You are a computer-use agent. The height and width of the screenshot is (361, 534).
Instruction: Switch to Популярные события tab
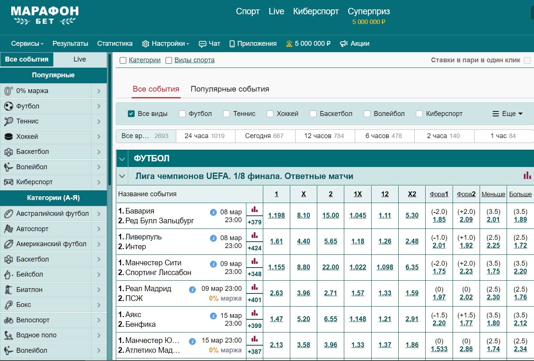click(230, 89)
